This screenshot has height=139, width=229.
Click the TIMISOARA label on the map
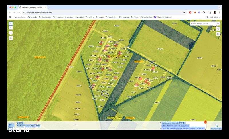pos(40,57)
